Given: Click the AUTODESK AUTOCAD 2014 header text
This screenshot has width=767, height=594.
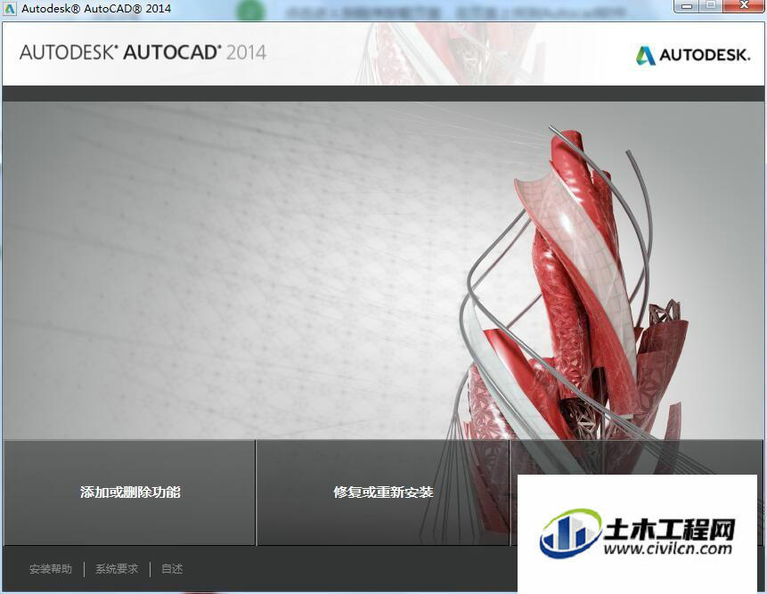Looking at the screenshot, I should [143, 53].
